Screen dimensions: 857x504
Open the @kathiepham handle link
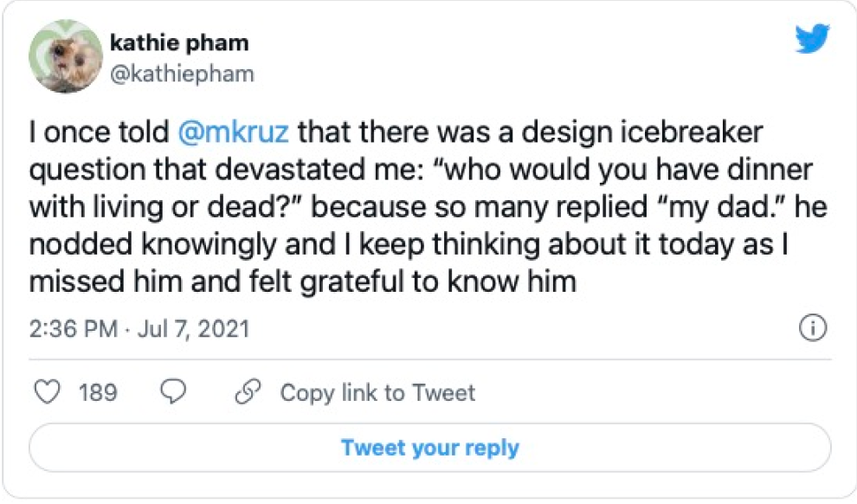(x=182, y=74)
